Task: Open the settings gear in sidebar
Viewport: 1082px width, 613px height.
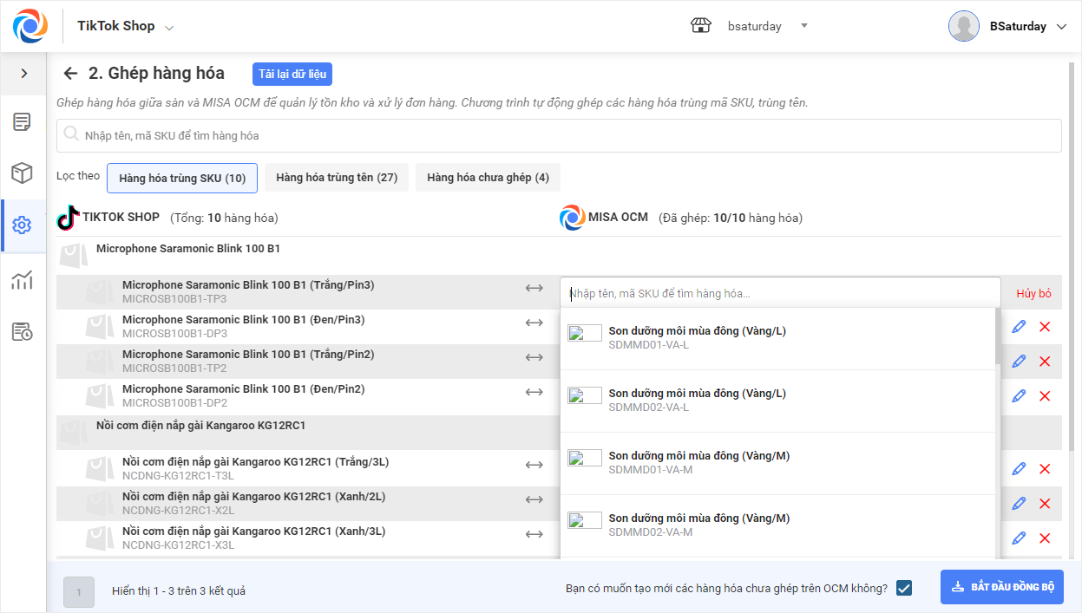Action: [23, 225]
